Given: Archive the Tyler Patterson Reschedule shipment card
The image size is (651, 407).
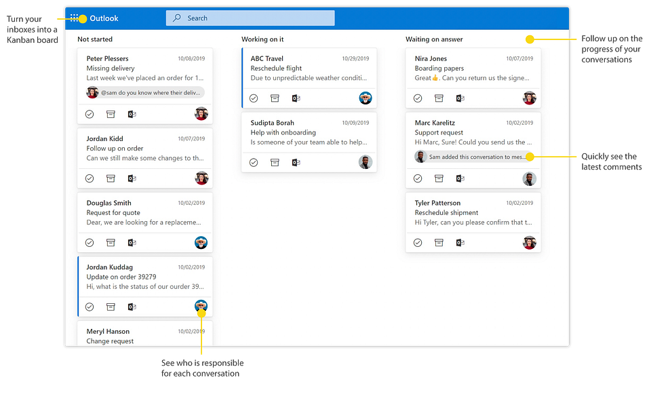Looking at the screenshot, I should coord(439,243).
